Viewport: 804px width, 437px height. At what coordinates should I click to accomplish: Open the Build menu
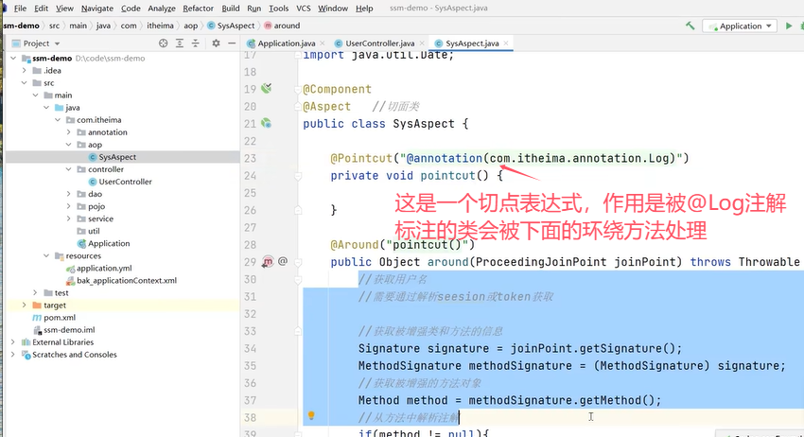231,9
